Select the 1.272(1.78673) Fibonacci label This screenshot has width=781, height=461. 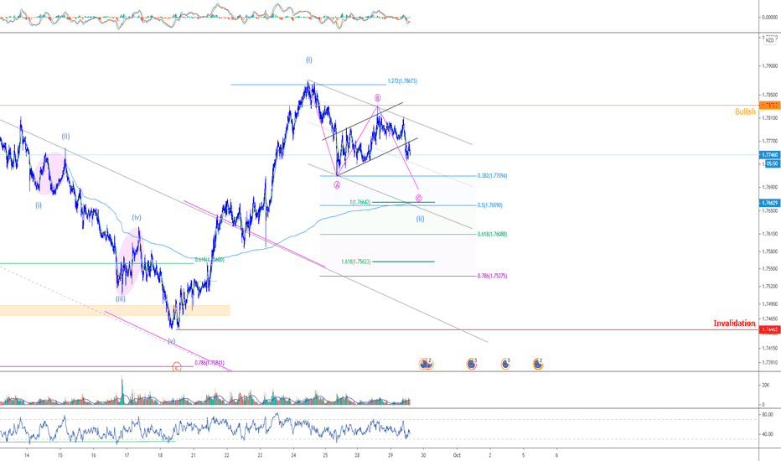(402, 80)
